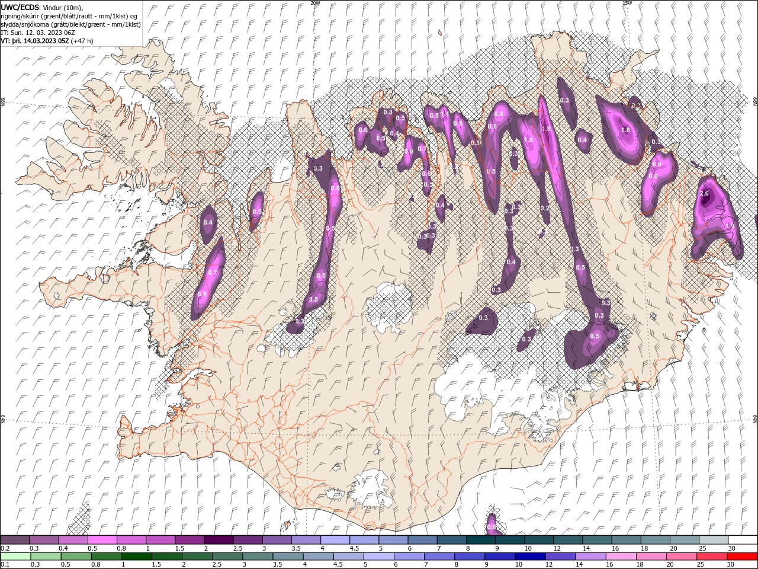
Task: Pick the 0.2–0.3 swatch in top legend row
Action: 15,540
